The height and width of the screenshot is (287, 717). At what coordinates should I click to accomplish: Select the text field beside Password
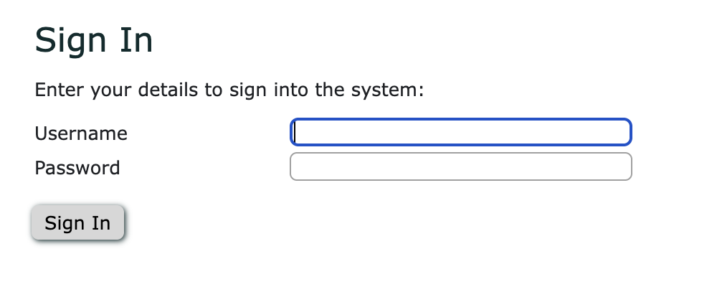coord(460,166)
